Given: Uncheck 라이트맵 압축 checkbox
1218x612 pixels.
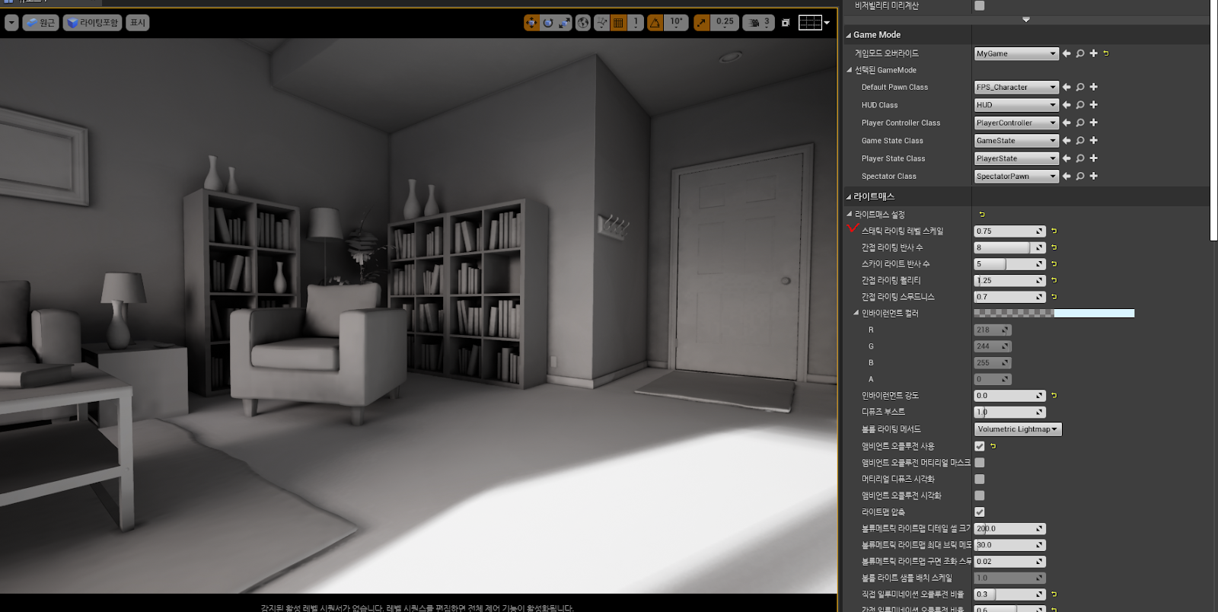Looking at the screenshot, I should (980, 512).
